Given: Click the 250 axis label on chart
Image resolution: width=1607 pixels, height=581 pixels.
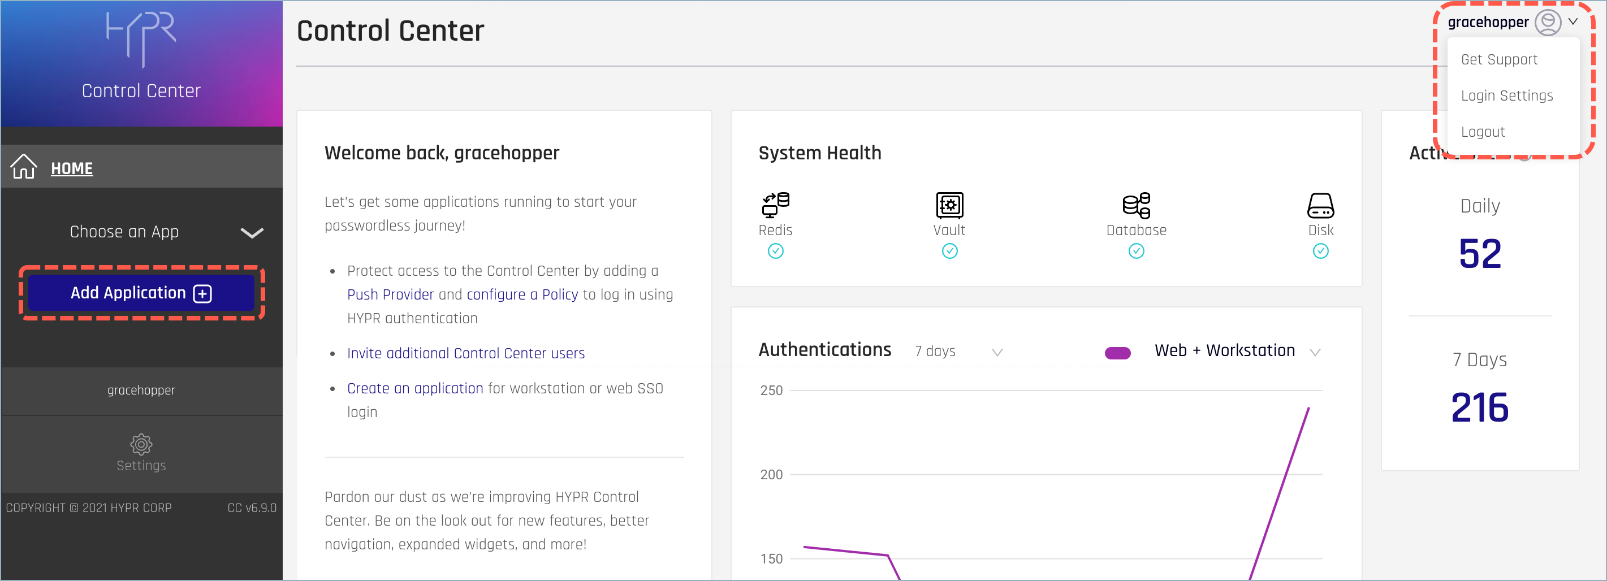Looking at the screenshot, I should 771,391.
